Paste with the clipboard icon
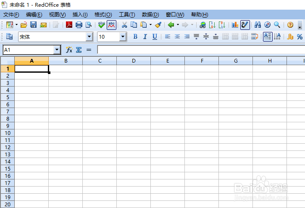 pyautogui.click(x=144, y=25)
